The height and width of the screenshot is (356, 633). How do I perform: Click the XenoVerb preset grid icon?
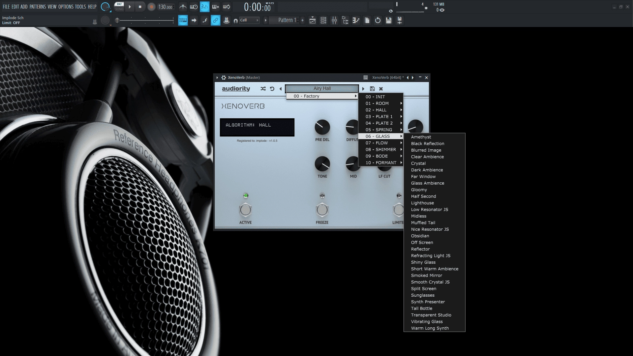tap(366, 78)
